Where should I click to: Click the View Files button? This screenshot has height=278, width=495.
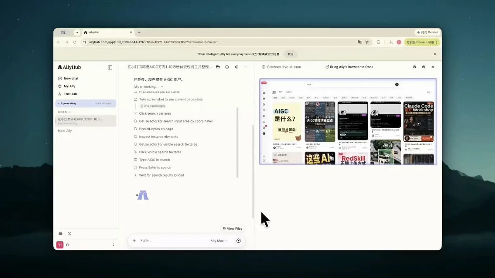click(233, 229)
